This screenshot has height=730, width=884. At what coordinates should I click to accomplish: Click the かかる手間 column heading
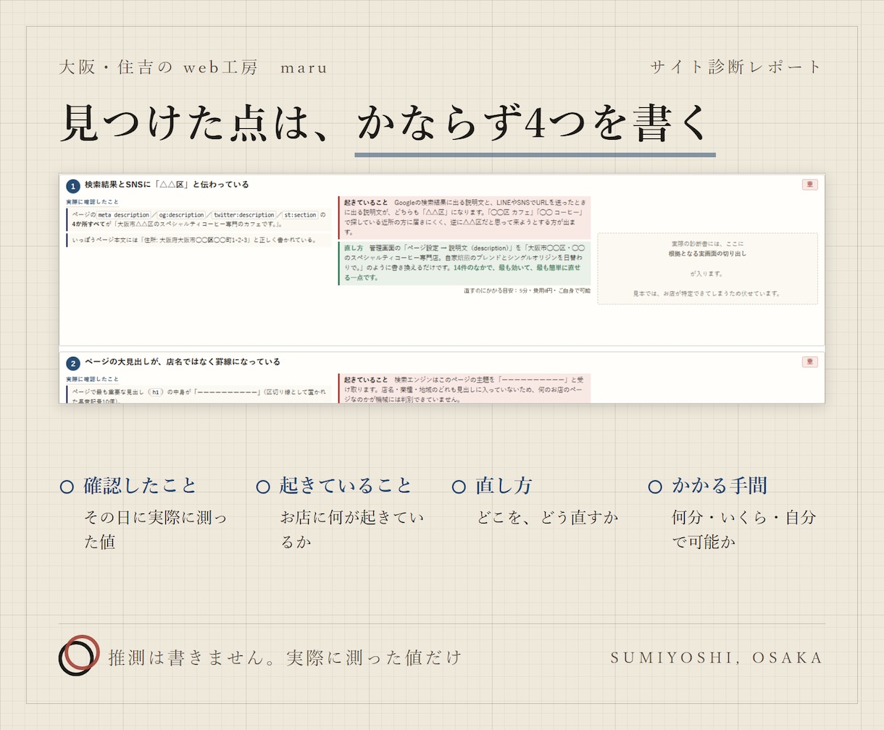point(720,486)
